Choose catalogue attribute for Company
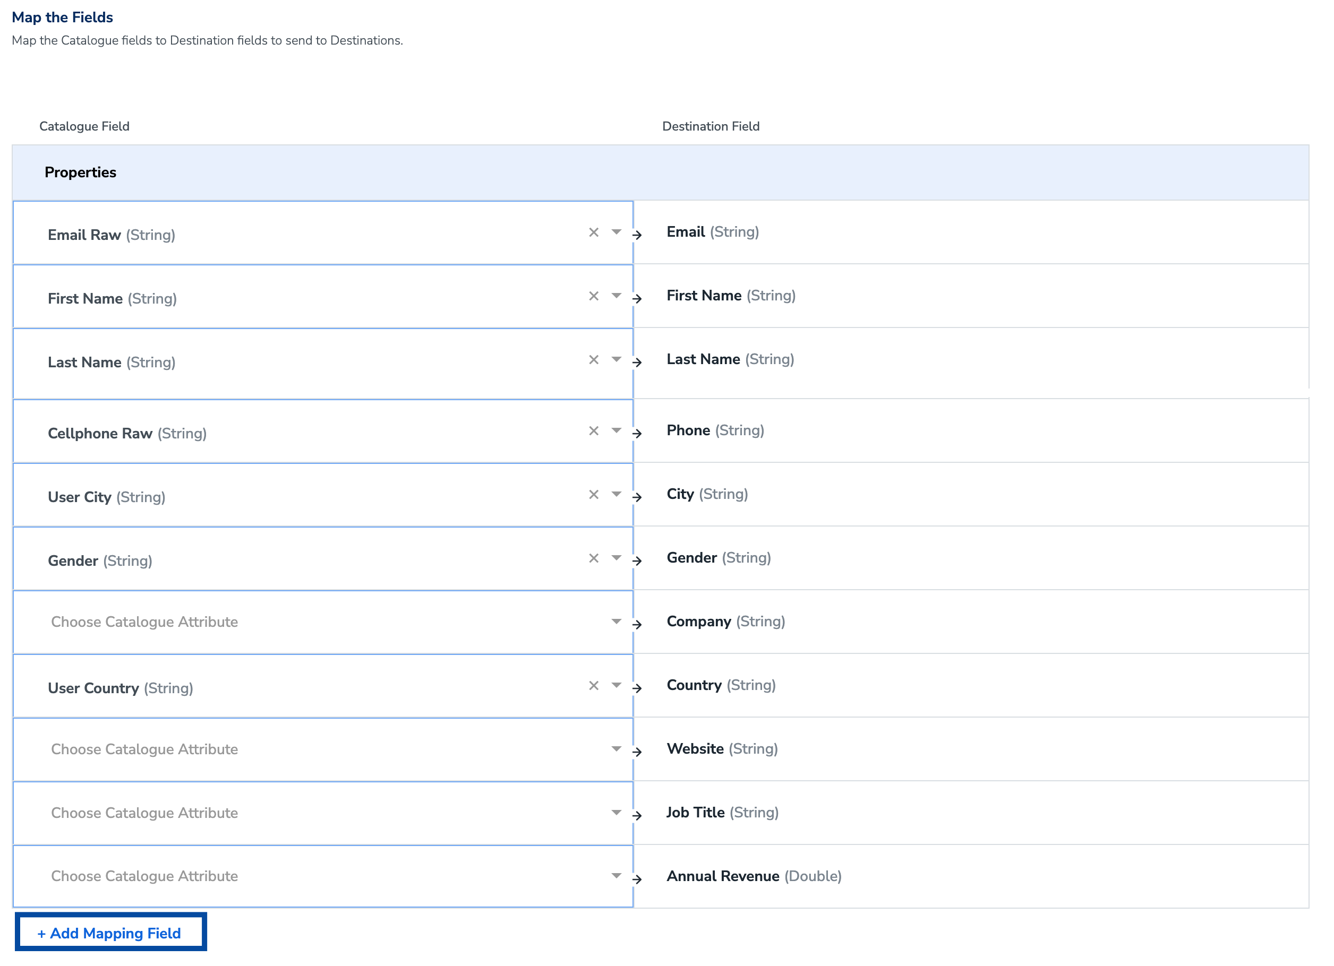Image resolution: width=1334 pixels, height=966 pixels. pyautogui.click(x=322, y=622)
